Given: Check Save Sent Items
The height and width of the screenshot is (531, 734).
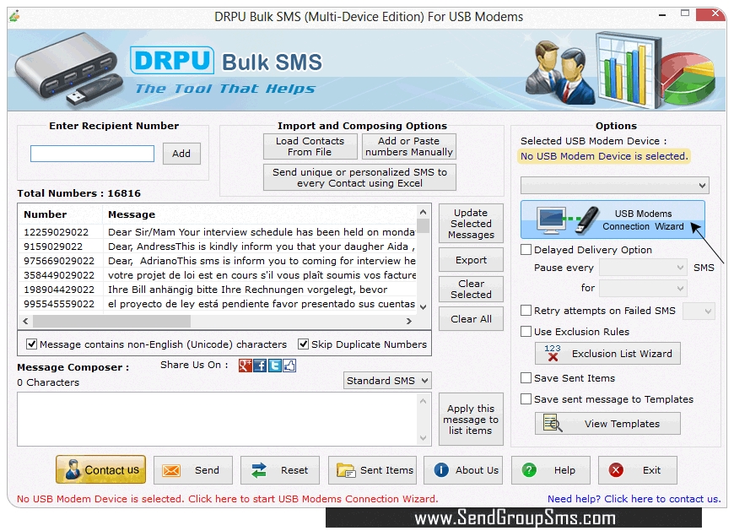Looking at the screenshot, I should pos(526,378).
